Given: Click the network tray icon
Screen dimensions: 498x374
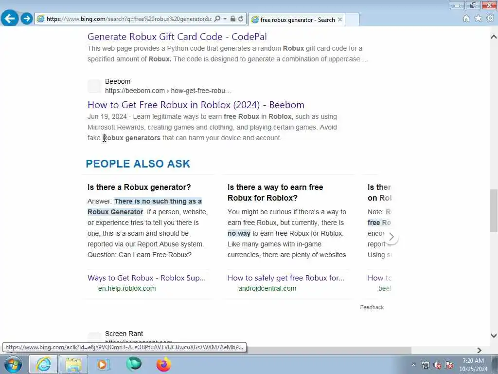Looking at the screenshot, I should pyautogui.click(x=425, y=365).
